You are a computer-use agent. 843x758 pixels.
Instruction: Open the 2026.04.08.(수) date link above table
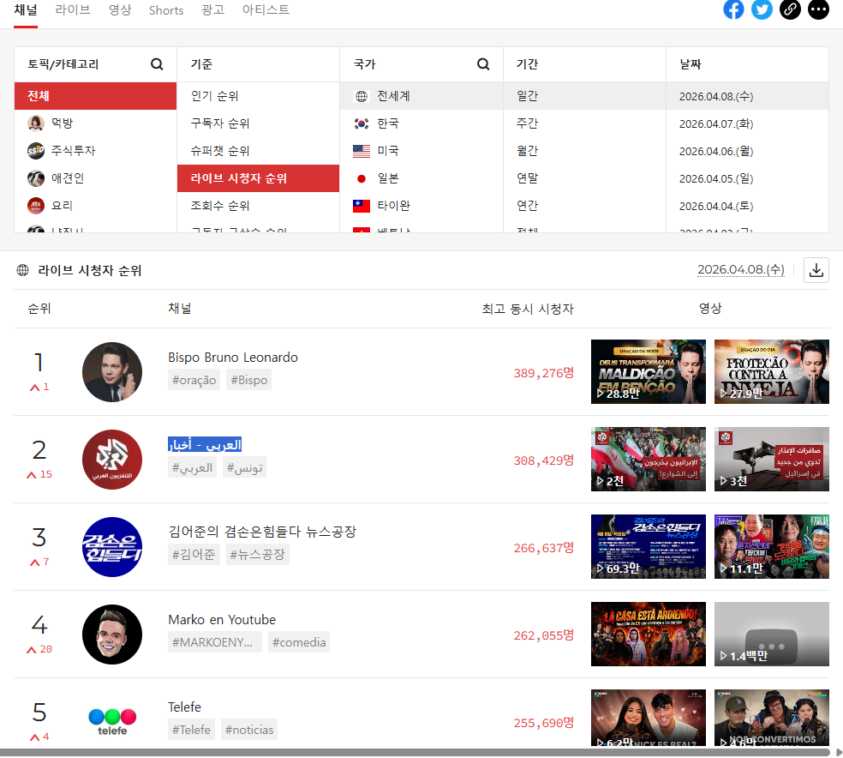pyautogui.click(x=741, y=269)
